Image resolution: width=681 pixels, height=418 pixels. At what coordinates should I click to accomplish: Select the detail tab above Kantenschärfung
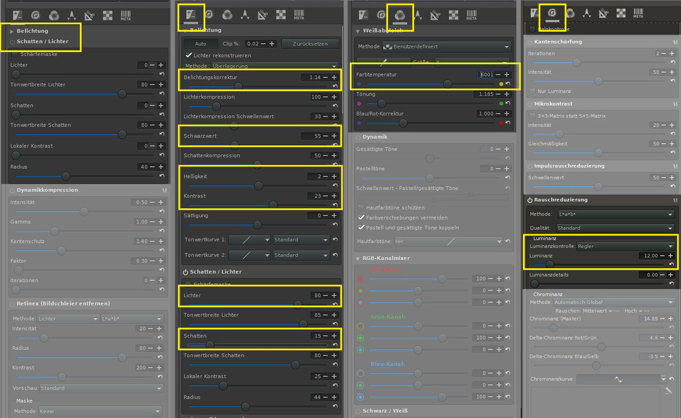pos(552,14)
